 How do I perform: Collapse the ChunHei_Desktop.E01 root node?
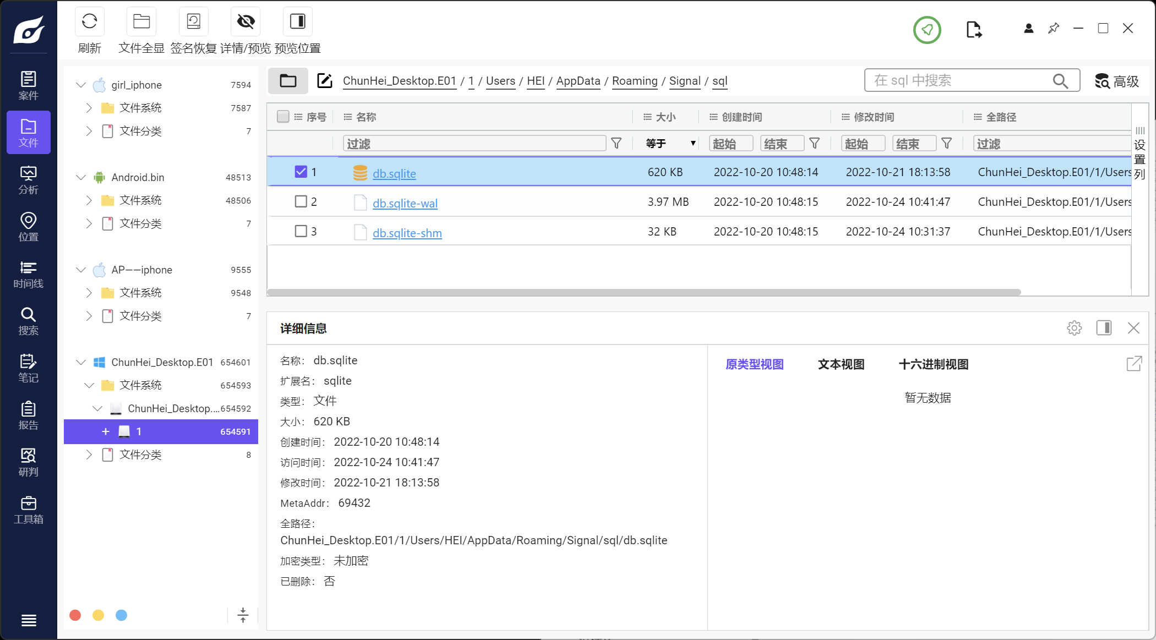click(81, 362)
